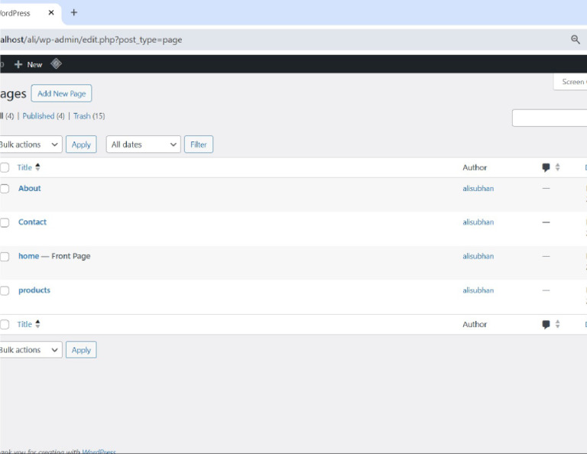Switch to the Trash (15) view
The image size is (587, 454).
(89, 116)
